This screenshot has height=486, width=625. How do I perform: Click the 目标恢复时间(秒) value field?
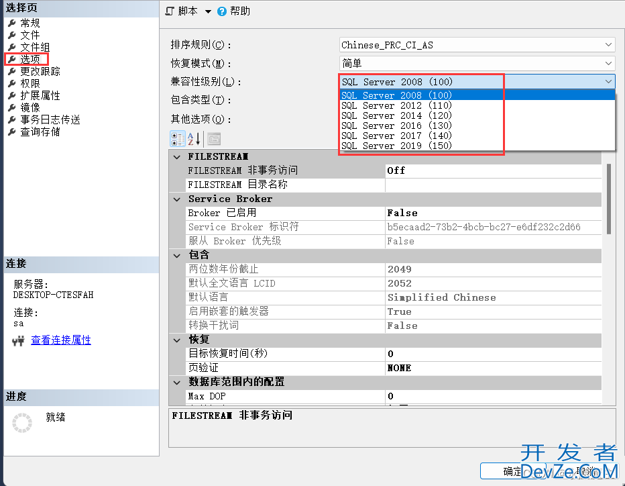(x=494, y=354)
